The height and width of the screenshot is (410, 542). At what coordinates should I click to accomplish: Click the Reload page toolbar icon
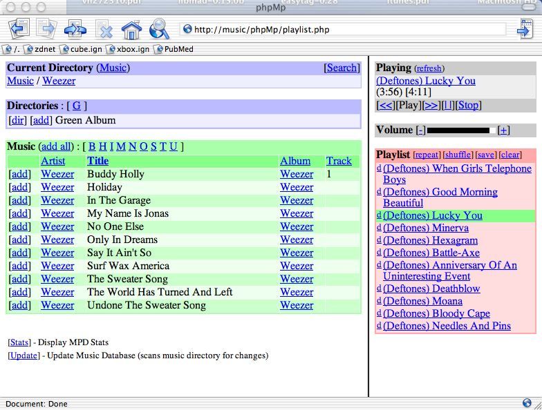pyautogui.click(x=75, y=29)
